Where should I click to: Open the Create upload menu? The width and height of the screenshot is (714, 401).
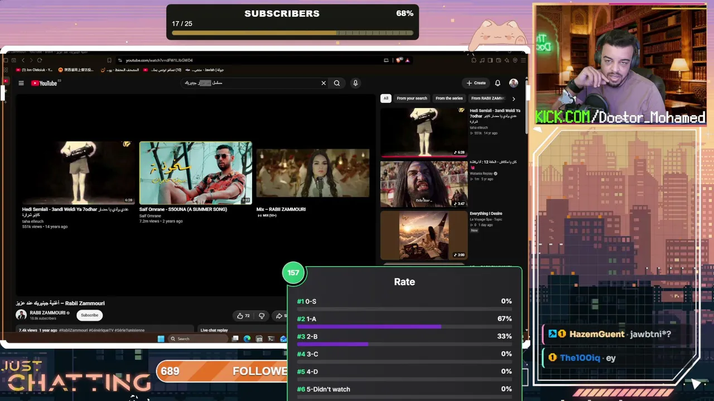[476, 83]
